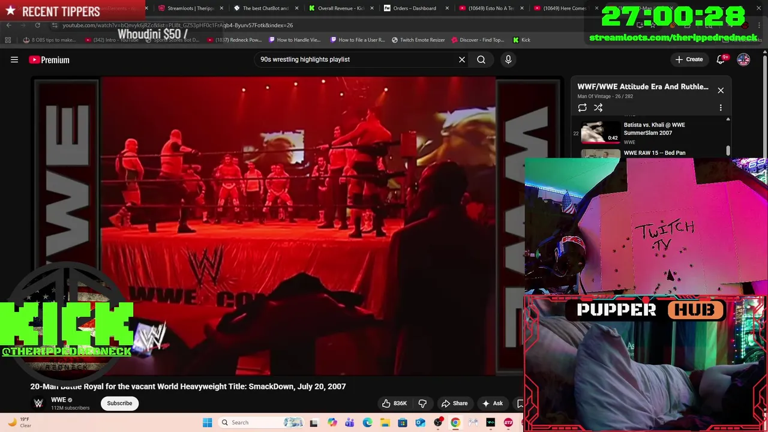Clear the search box with the X icon
The image size is (768, 432).
(x=462, y=59)
